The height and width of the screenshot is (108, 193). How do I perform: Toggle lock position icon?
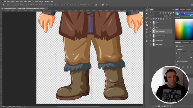(158, 19)
